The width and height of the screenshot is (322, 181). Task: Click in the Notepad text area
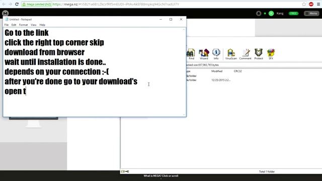(93, 72)
